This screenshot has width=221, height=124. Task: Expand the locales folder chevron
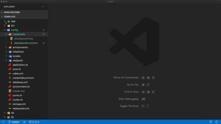pos(6,56)
